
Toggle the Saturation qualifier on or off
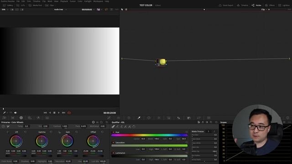coord(113,143)
